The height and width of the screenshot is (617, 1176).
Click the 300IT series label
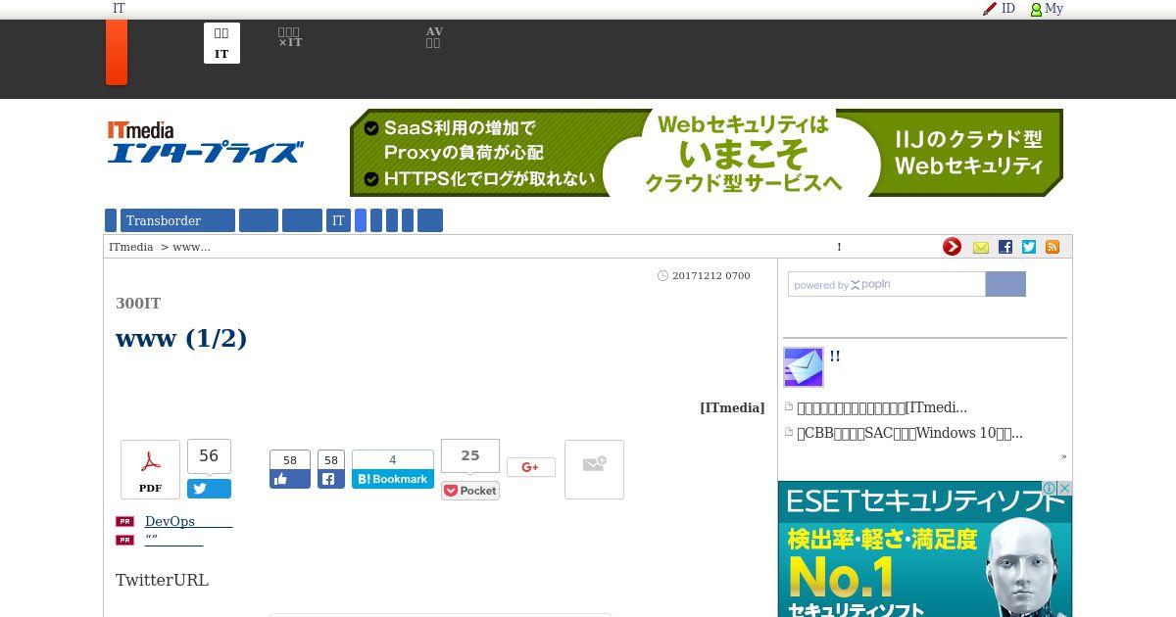138,304
